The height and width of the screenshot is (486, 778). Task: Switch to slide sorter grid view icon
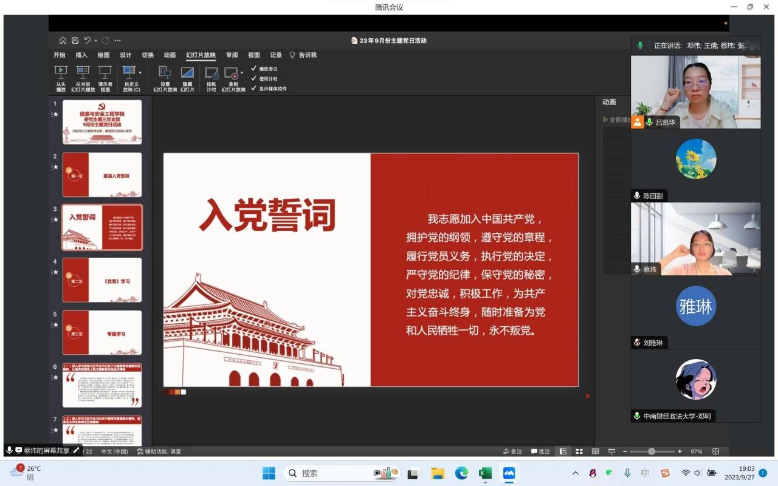tap(579, 451)
